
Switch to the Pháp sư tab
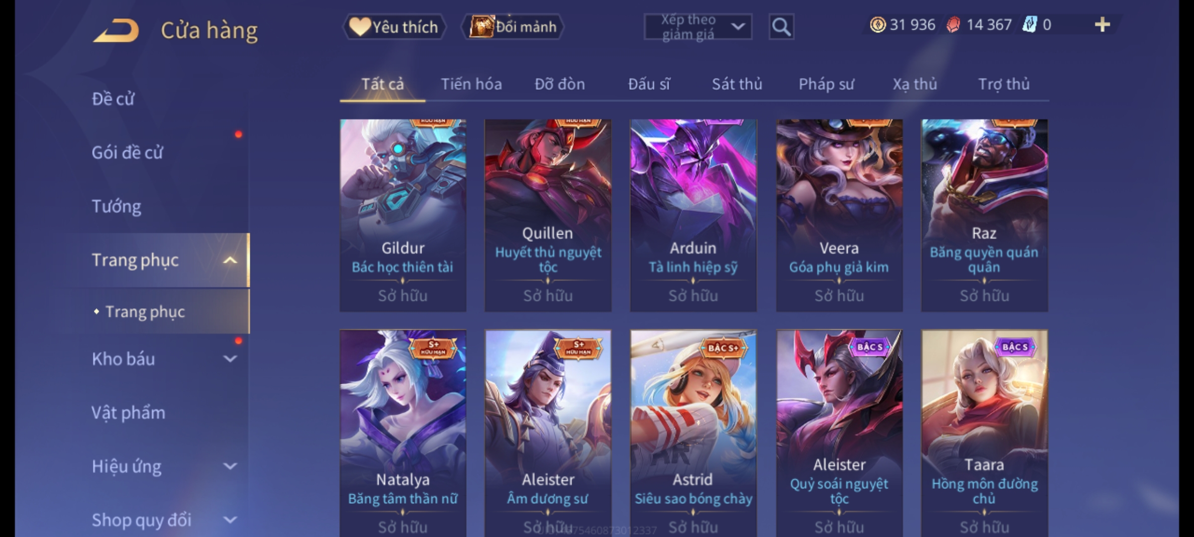click(826, 84)
